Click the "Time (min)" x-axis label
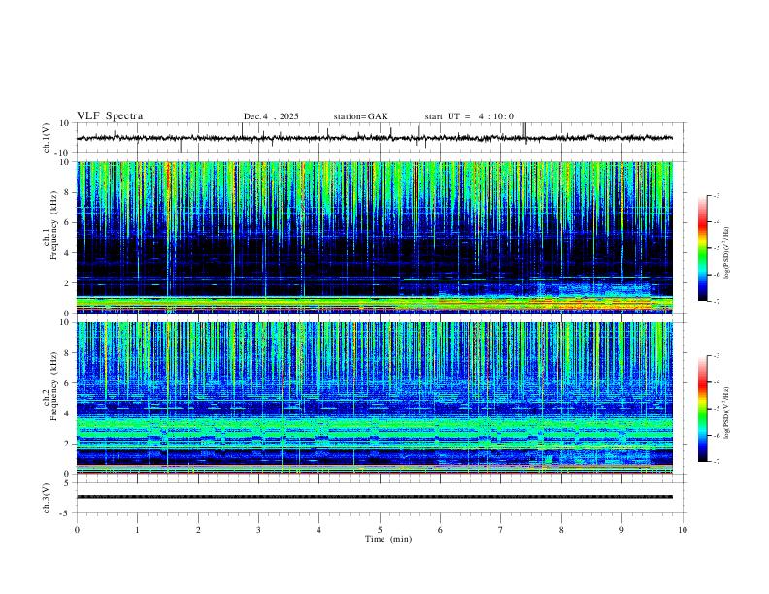This screenshot has height=594, width=769. [388, 539]
